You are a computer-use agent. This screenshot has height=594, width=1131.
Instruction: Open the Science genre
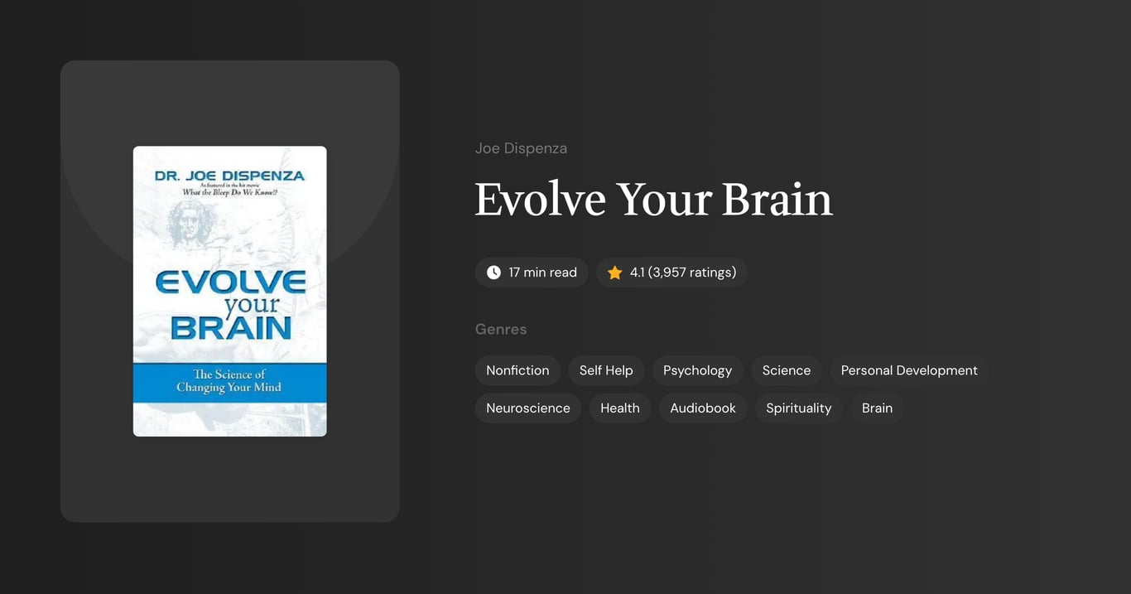pos(786,370)
